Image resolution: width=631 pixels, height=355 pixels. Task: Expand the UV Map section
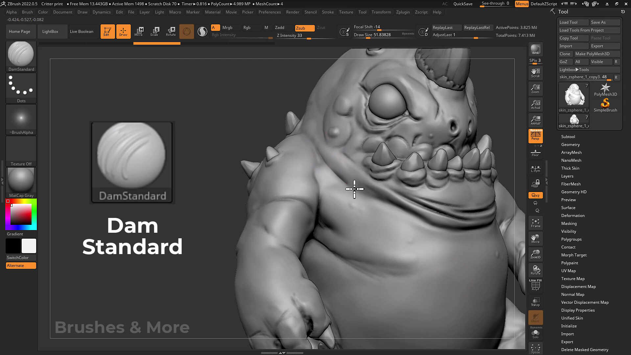pyautogui.click(x=568, y=271)
